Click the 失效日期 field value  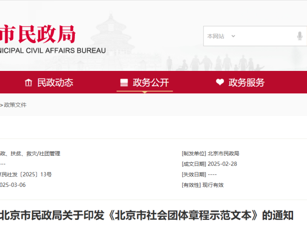[x=212, y=174]
